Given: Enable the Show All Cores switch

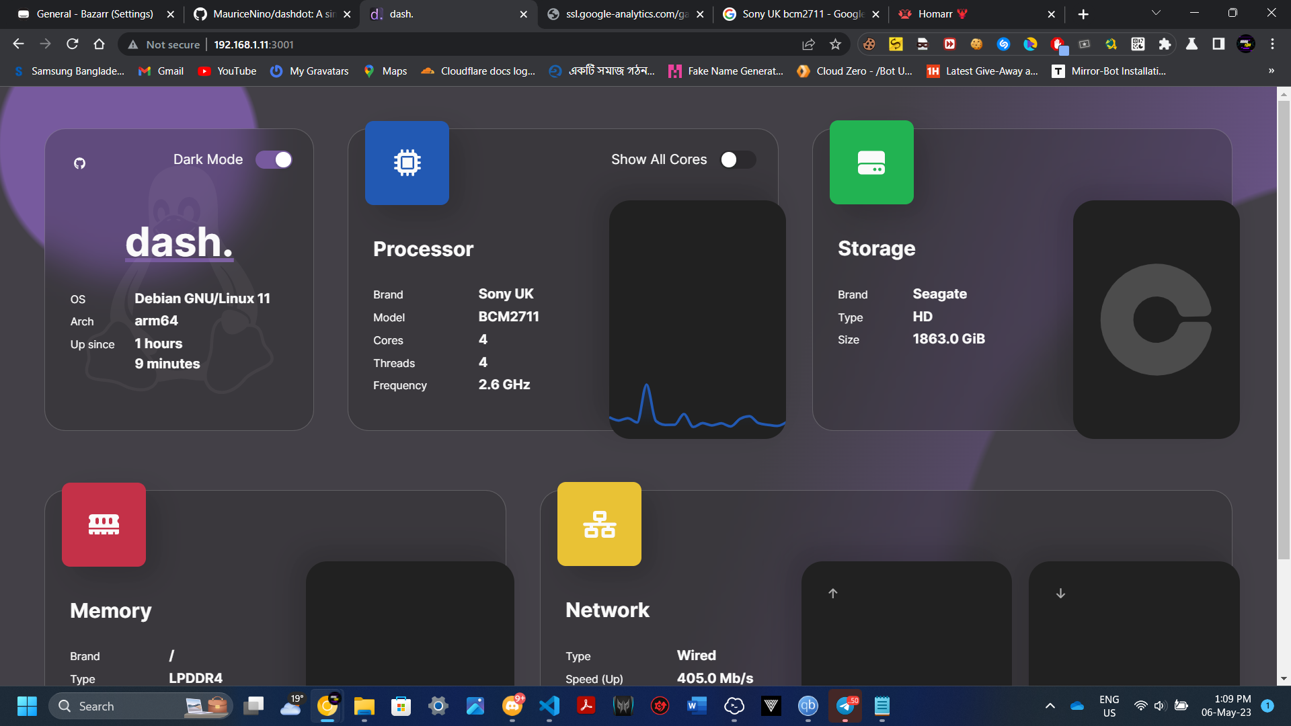Looking at the screenshot, I should (738, 160).
